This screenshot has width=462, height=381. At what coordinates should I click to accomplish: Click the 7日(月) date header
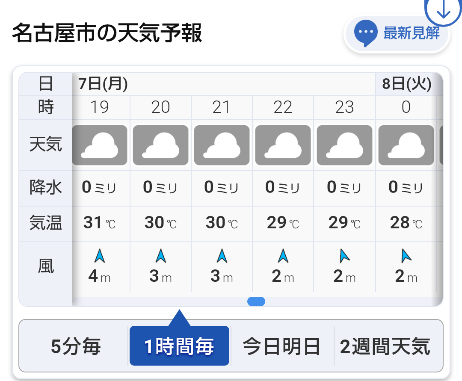(x=103, y=84)
